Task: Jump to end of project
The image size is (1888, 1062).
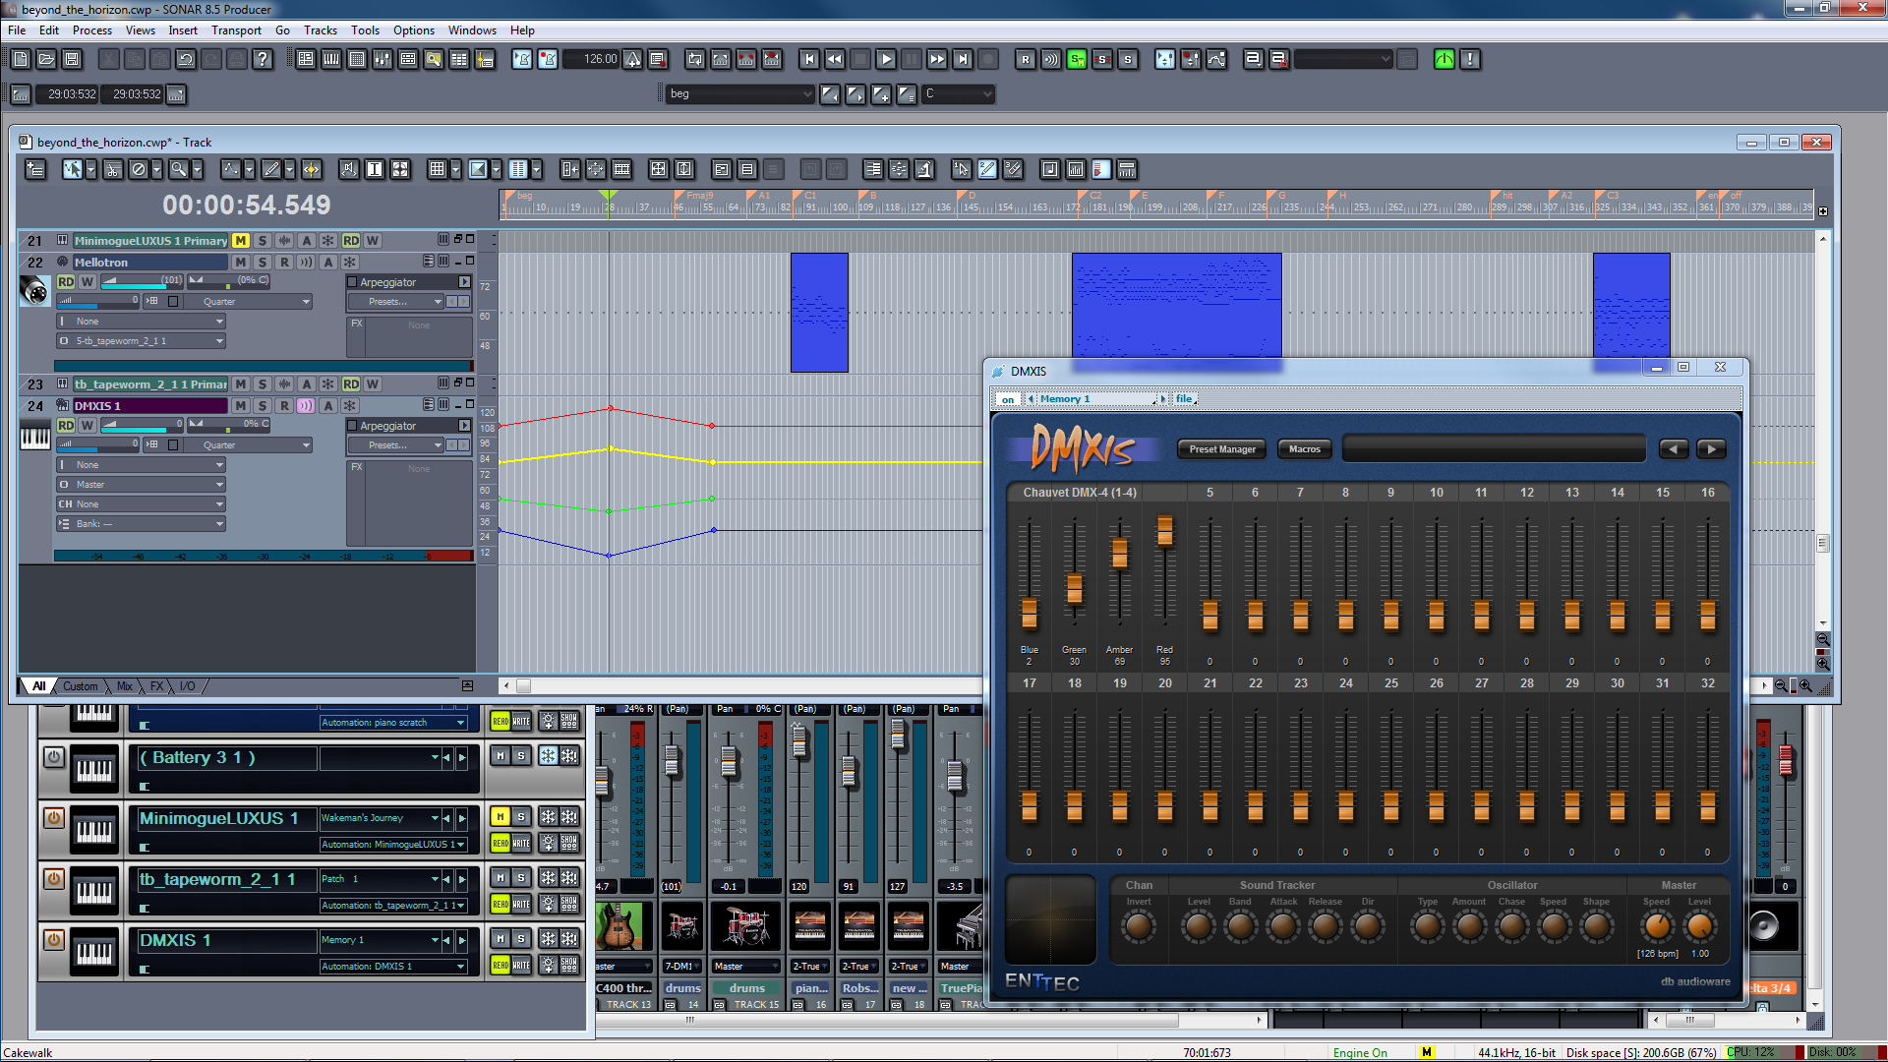Action: (963, 59)
